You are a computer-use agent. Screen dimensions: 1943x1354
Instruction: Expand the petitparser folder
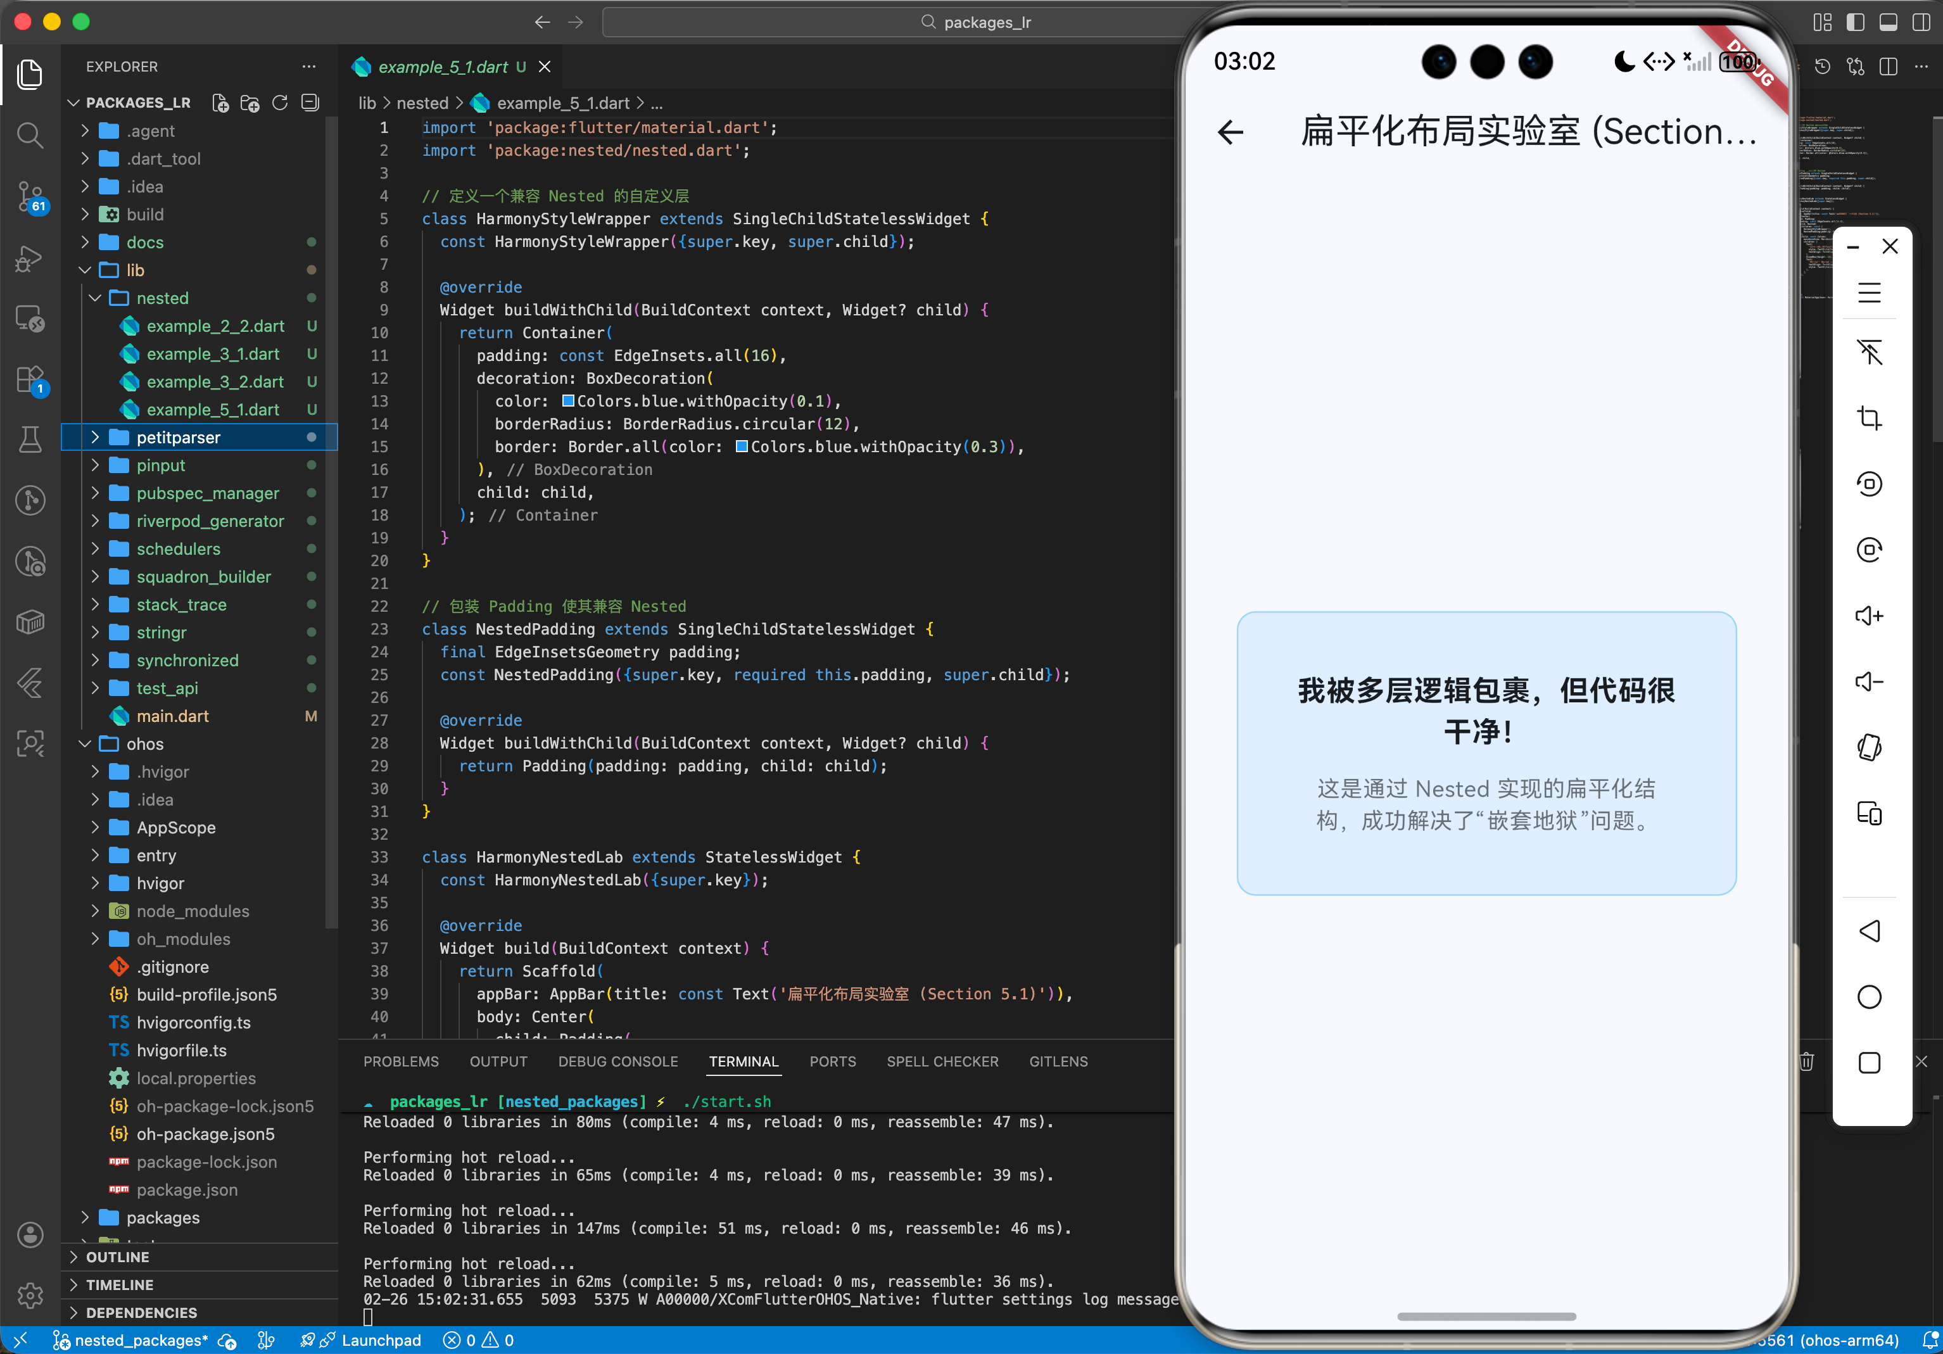coord(199,438)
